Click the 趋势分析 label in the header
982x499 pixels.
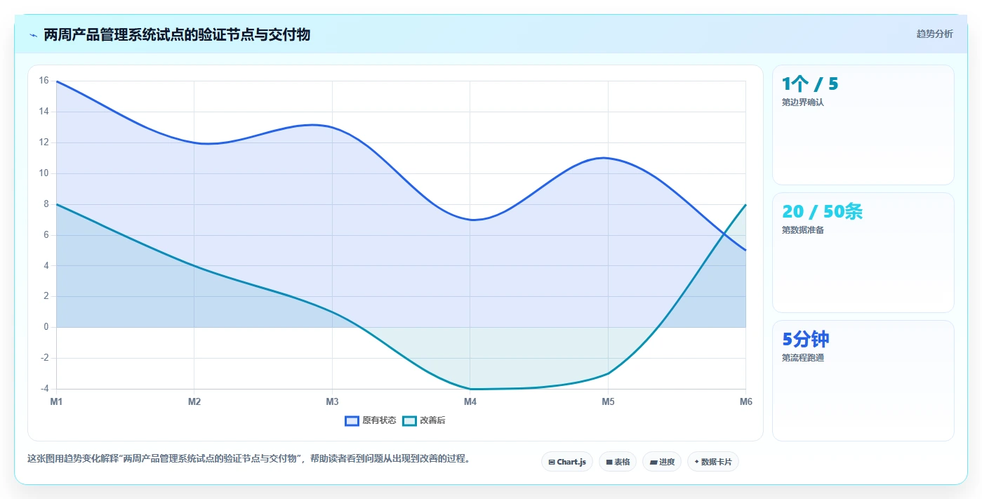pos(934,34)
